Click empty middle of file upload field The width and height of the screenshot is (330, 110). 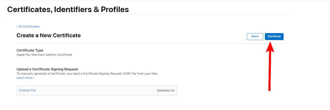click(95, 90)
